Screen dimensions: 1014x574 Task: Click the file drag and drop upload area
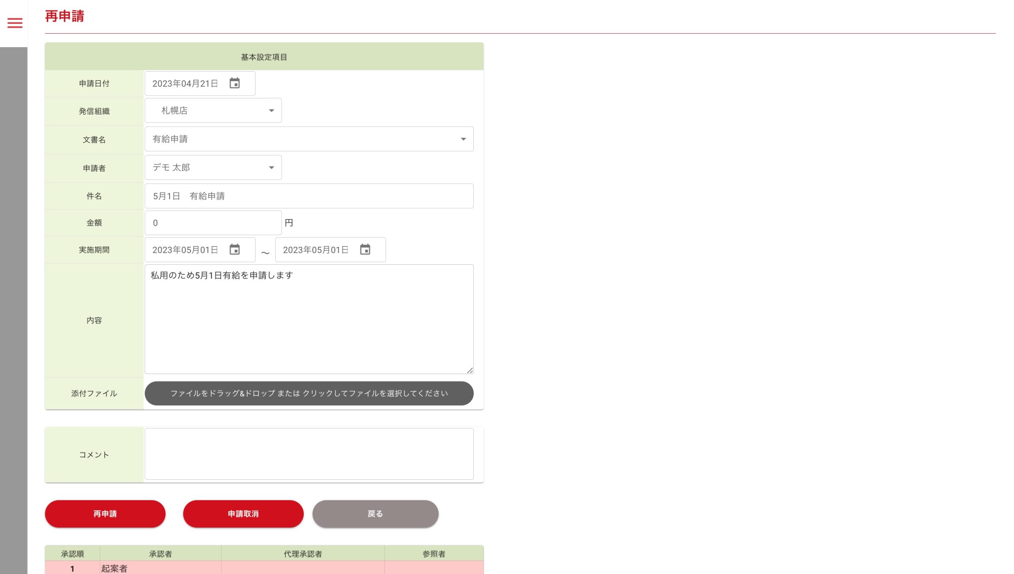(x=309, y=393)
